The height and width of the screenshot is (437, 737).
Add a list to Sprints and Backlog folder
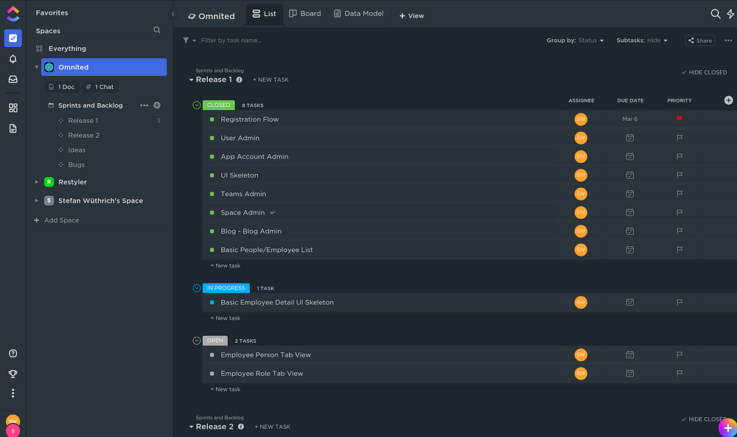click(x=157, y=105)
